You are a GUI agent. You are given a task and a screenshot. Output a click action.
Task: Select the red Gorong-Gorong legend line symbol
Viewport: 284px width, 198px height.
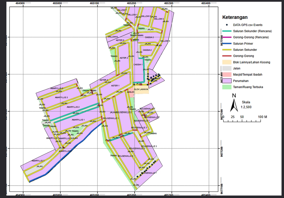[x=227, y=56]
